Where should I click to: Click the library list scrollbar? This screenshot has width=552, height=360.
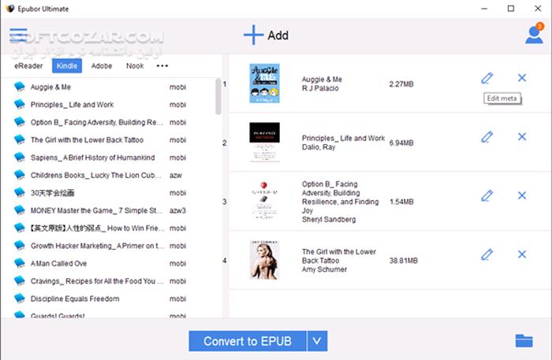tap(218, 97)
